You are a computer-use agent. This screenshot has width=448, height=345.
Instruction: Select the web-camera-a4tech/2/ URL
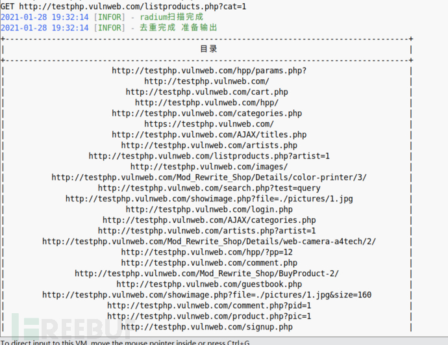pos(209,242)
